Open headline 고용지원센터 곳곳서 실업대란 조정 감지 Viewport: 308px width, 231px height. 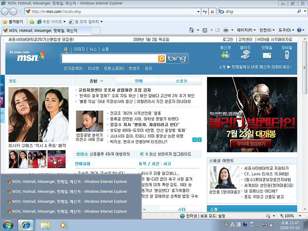click(x=115, y=90)
